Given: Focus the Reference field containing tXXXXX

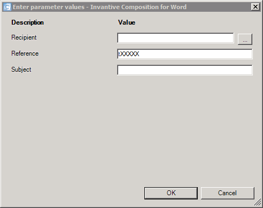Looking at the screenshot, I should click(x=185, y=54).
